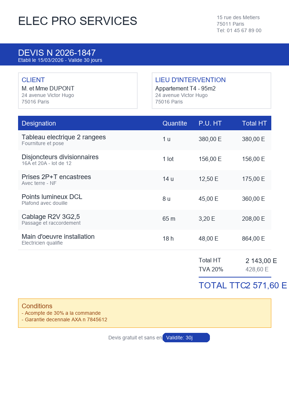
Task: Click the Prises 2P+T encastrees item
Action: [x=56, y=177]
